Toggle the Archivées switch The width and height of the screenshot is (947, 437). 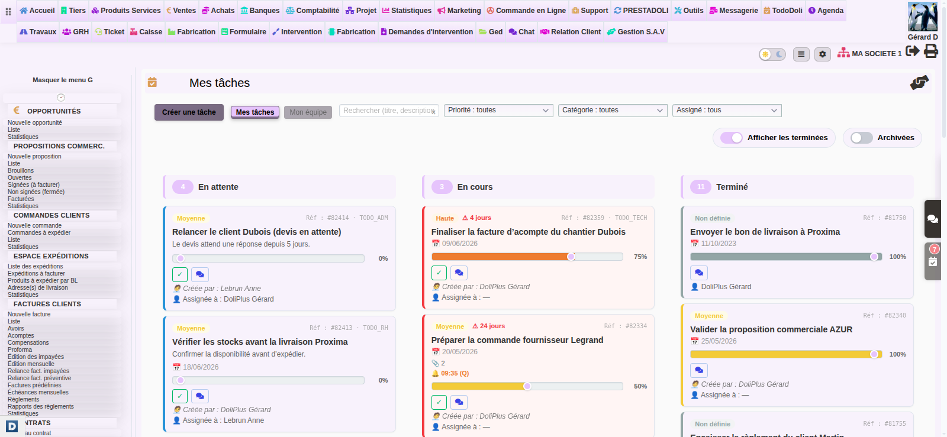coord(862,138)
